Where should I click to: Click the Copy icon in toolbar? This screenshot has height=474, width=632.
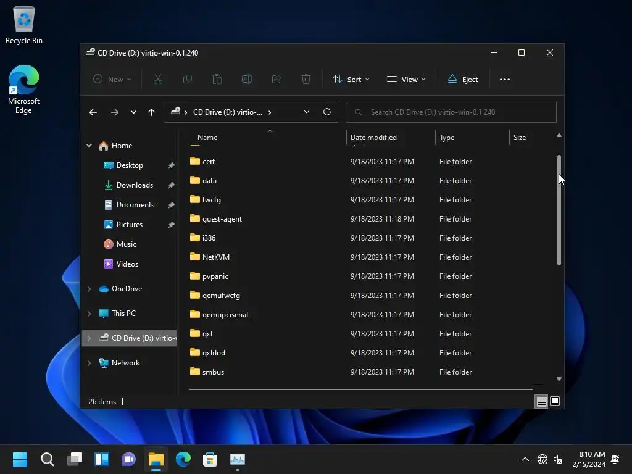(x=188, y=80)
